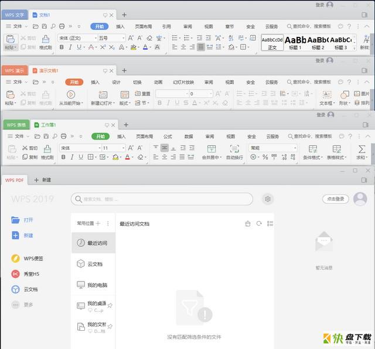This screenshot has width=375, height=349.
Task: Click font color A in WPS Writer
Action: pos(145,47)
